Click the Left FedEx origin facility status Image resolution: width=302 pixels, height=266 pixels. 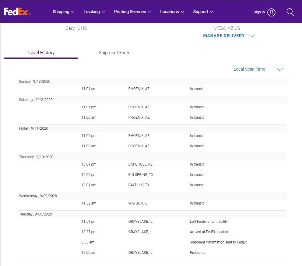tap(209, 222)
